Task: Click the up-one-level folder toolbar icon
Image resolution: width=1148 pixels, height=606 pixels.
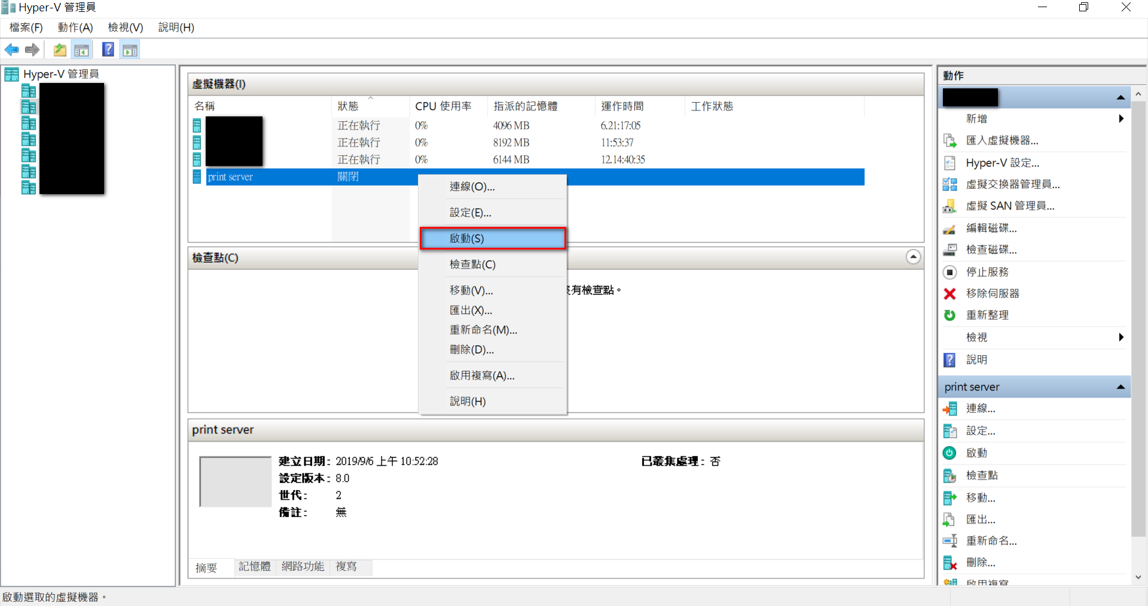Action: point(60,50)
